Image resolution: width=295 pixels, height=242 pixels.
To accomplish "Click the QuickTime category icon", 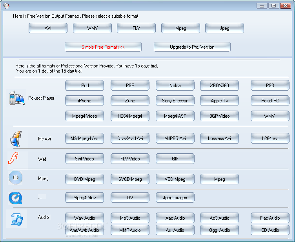I will [x=15, y=198].
